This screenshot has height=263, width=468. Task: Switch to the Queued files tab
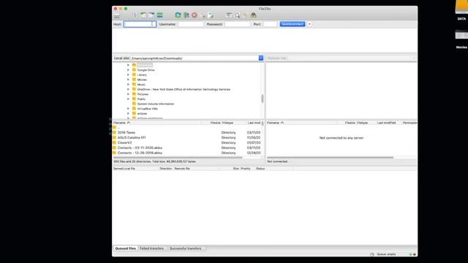click(x=125, y=248)
